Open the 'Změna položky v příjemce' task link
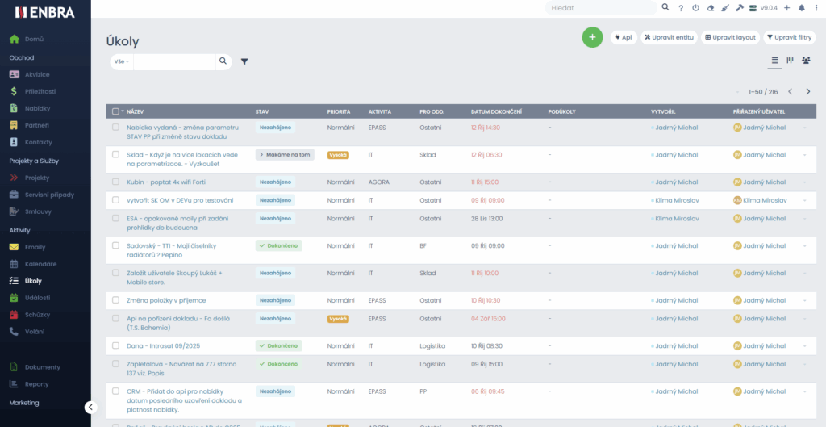This screenshot has height=427, width=826. (166, 300)
